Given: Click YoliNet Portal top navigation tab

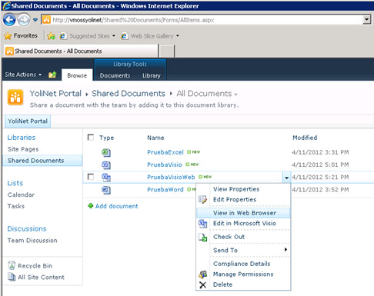Looking at the screenshot, I should point(28,121).
